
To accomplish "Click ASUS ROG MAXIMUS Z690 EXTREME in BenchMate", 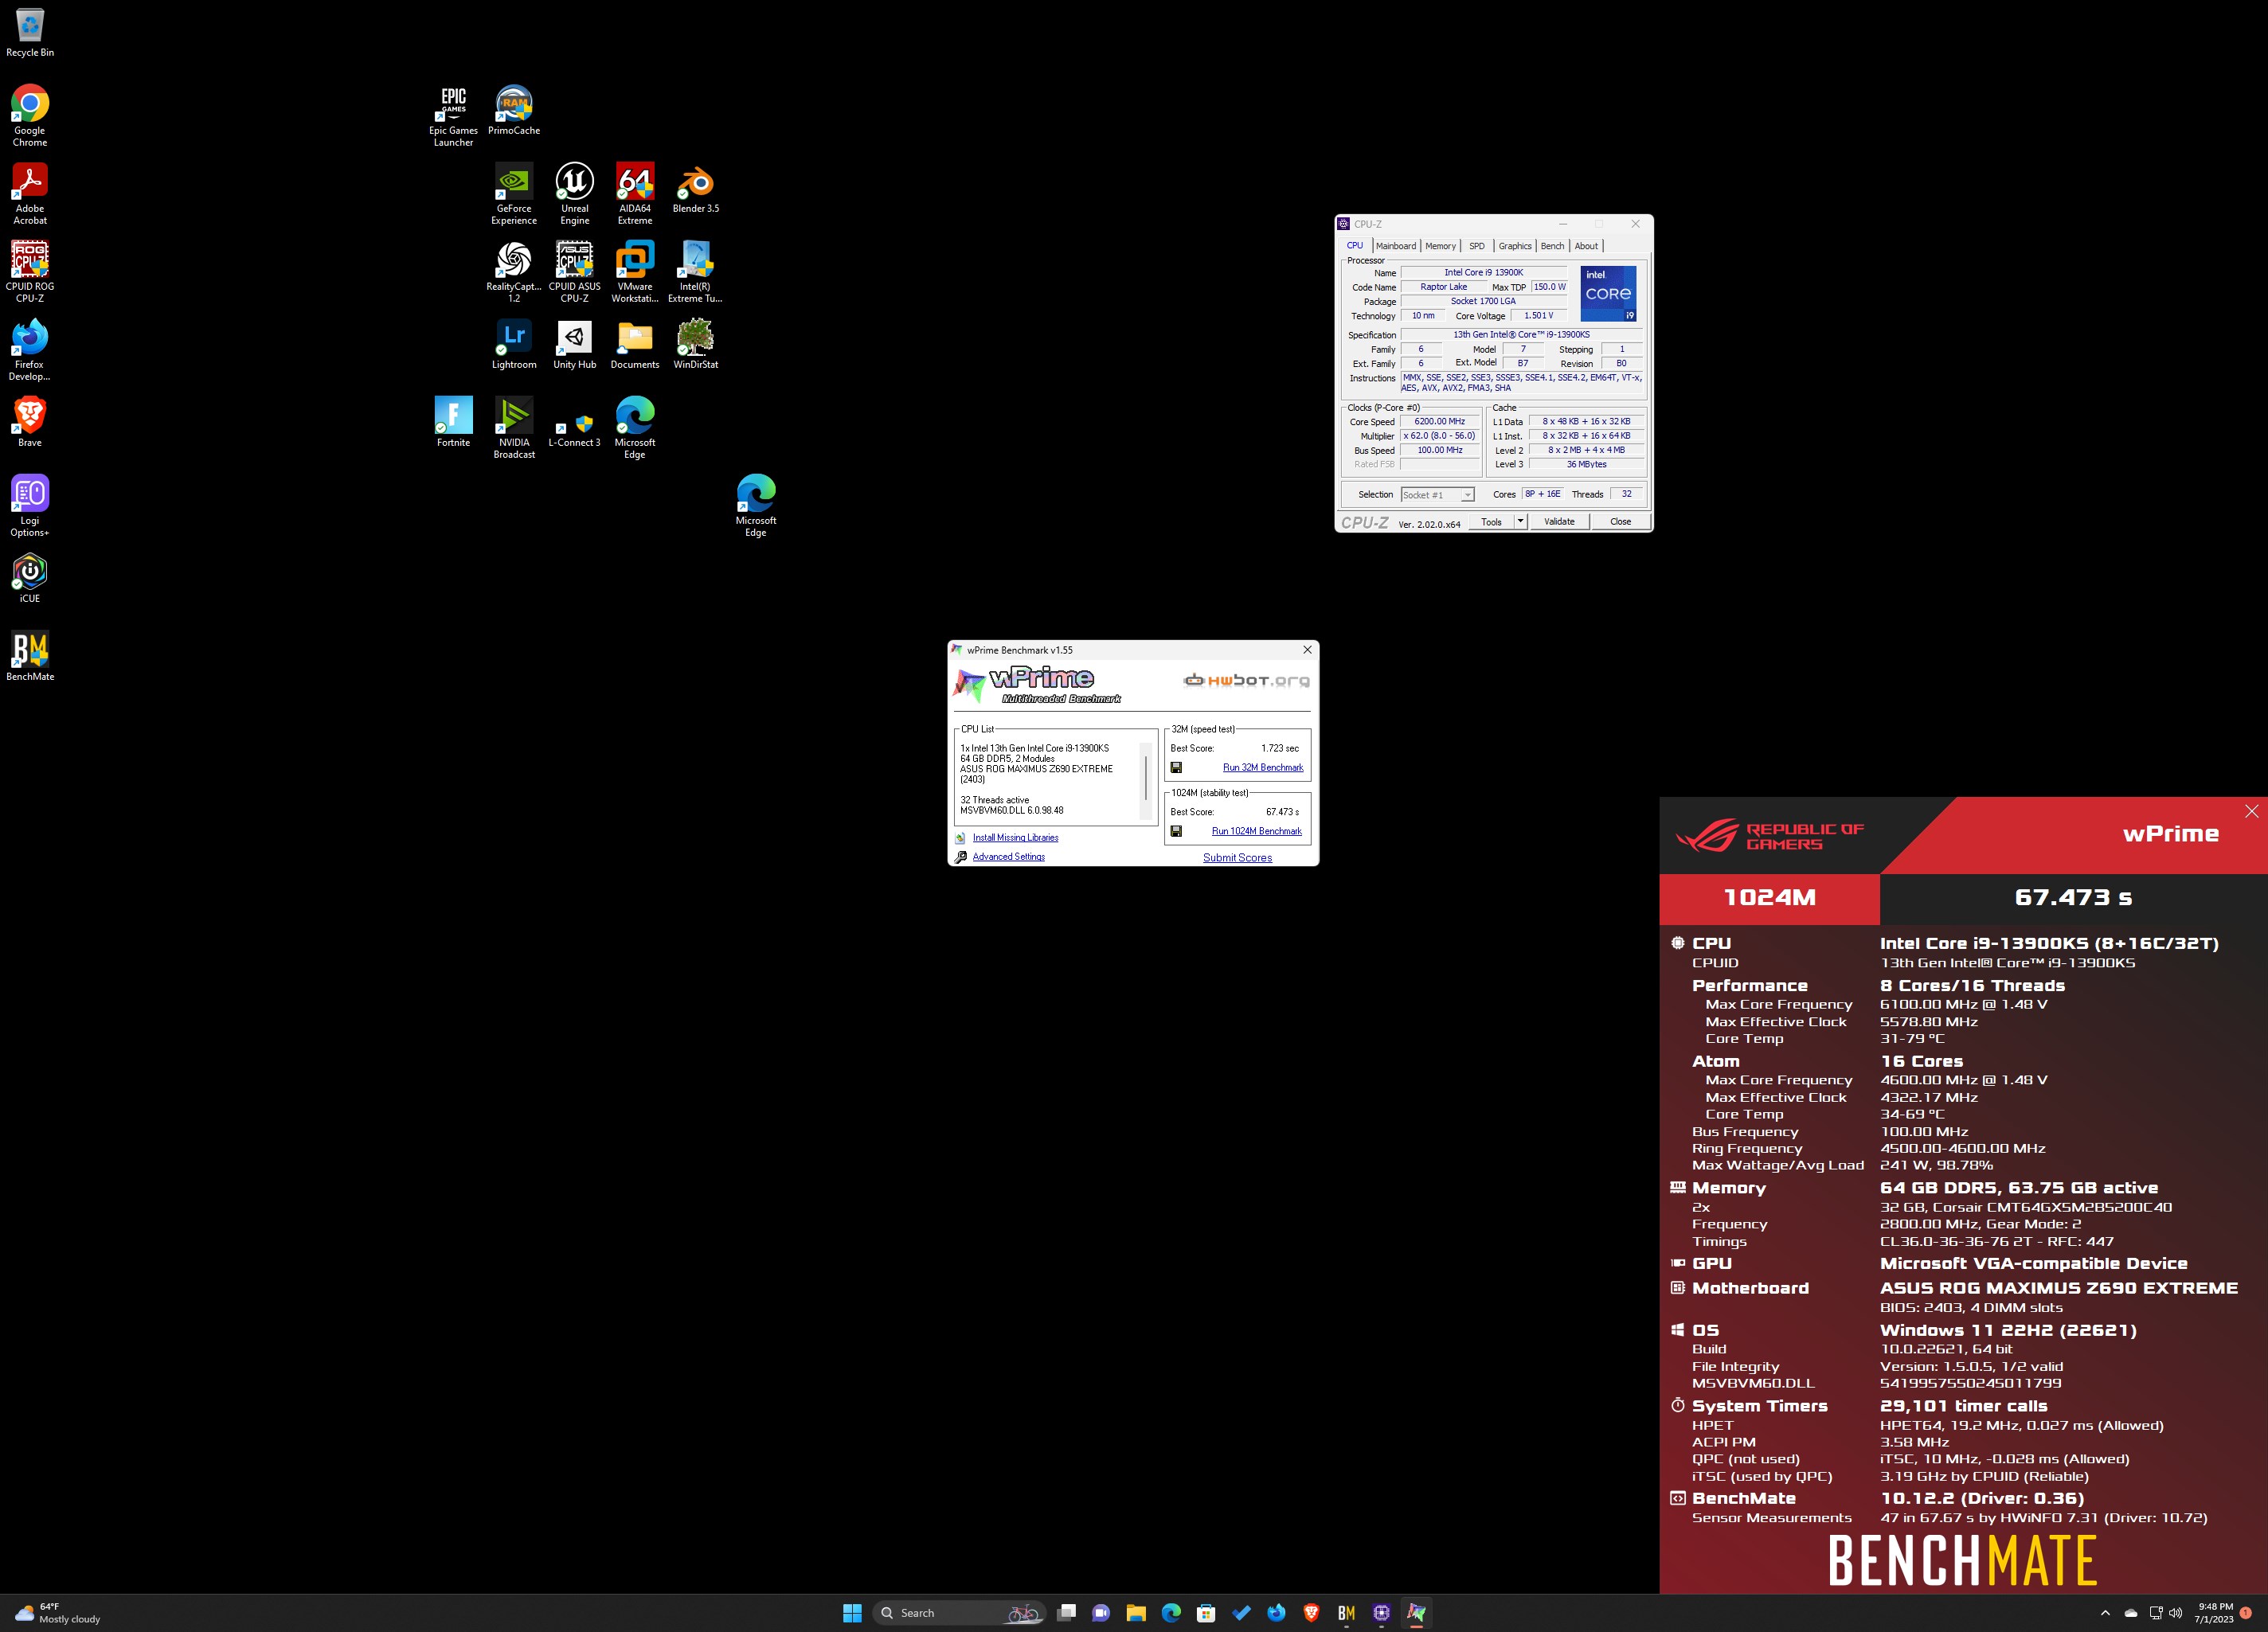I will pos(2058,1288).
